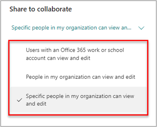157x127 pixels.
Task: Click the downward chevron arrow icon
Action: (141, 28)
